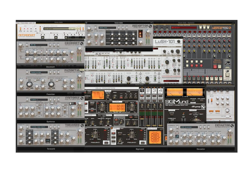
Task: Click the large trigger button on Nepheton
Action: coord(227,74)
